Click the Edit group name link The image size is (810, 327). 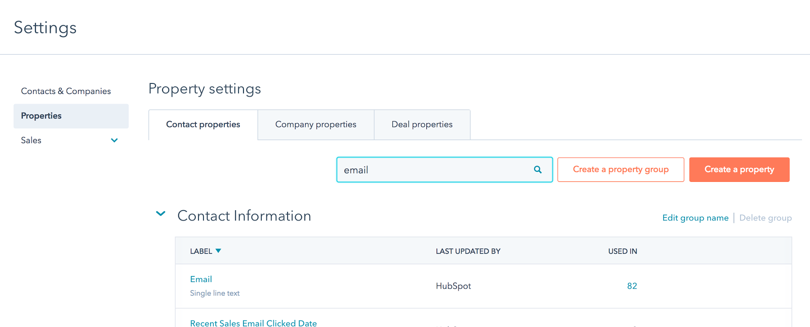coord(695,217)
